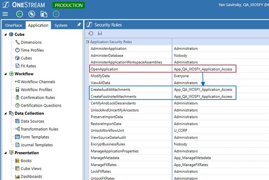The image size is (269, 180).
Task: Collapse Application Security Roles group
Action: [88, 42]
